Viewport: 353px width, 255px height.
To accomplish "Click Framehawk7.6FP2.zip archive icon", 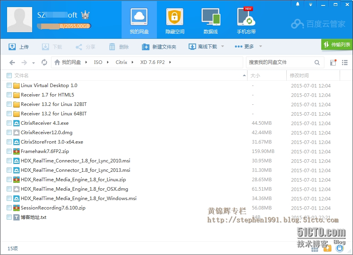I will coord(16,151).
